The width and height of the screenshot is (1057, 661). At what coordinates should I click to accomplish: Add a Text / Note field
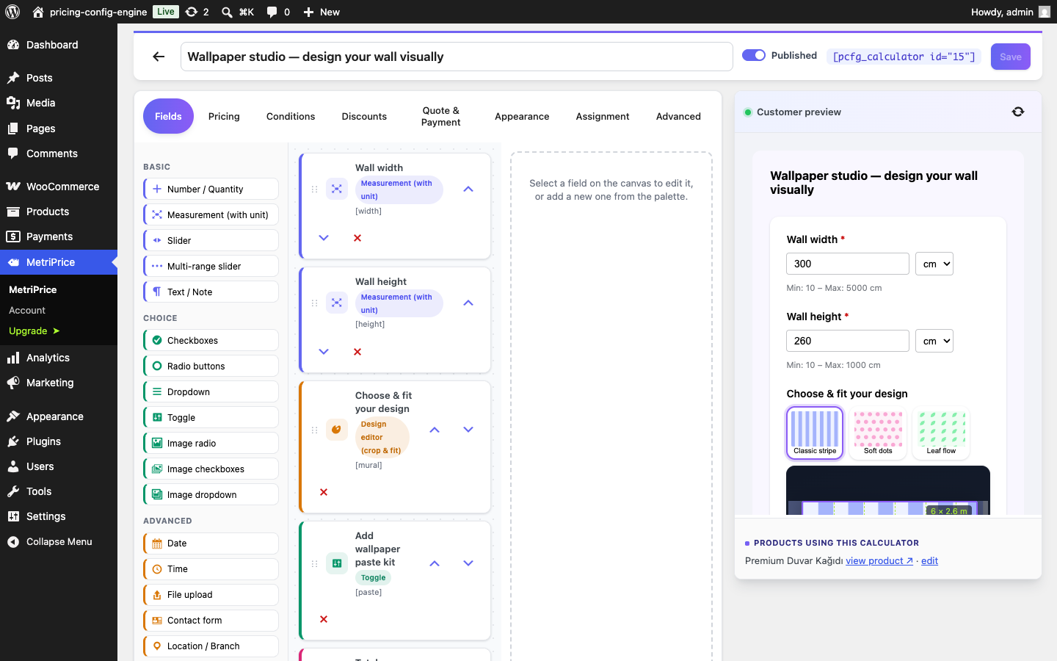tap(211, 292)
